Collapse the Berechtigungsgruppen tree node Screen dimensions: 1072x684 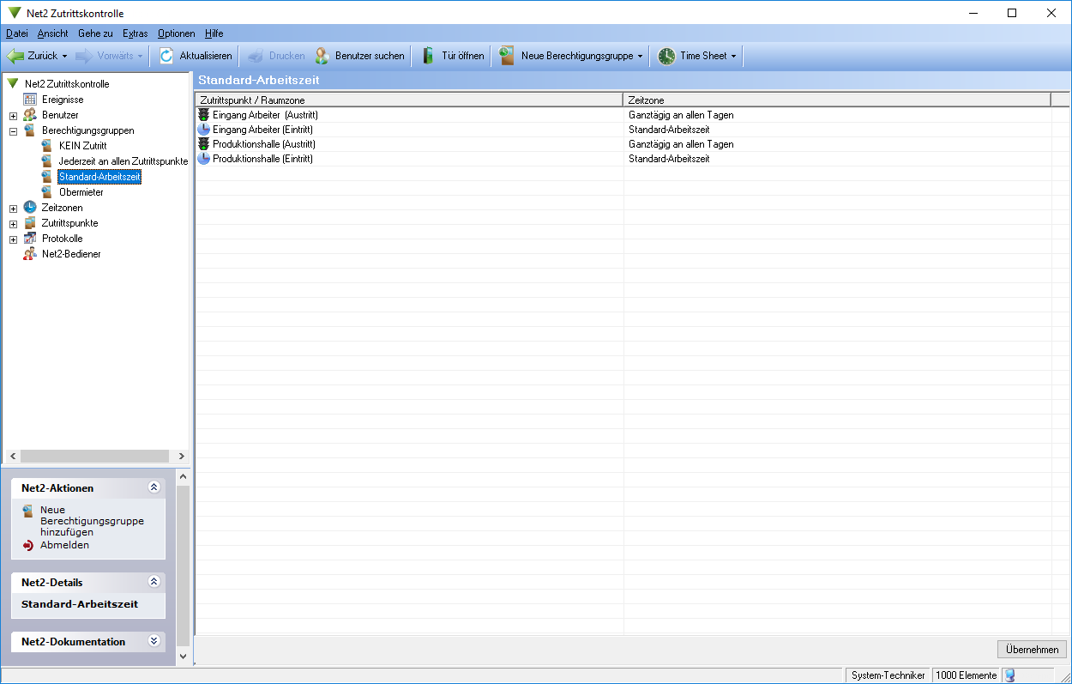(13, 131)
